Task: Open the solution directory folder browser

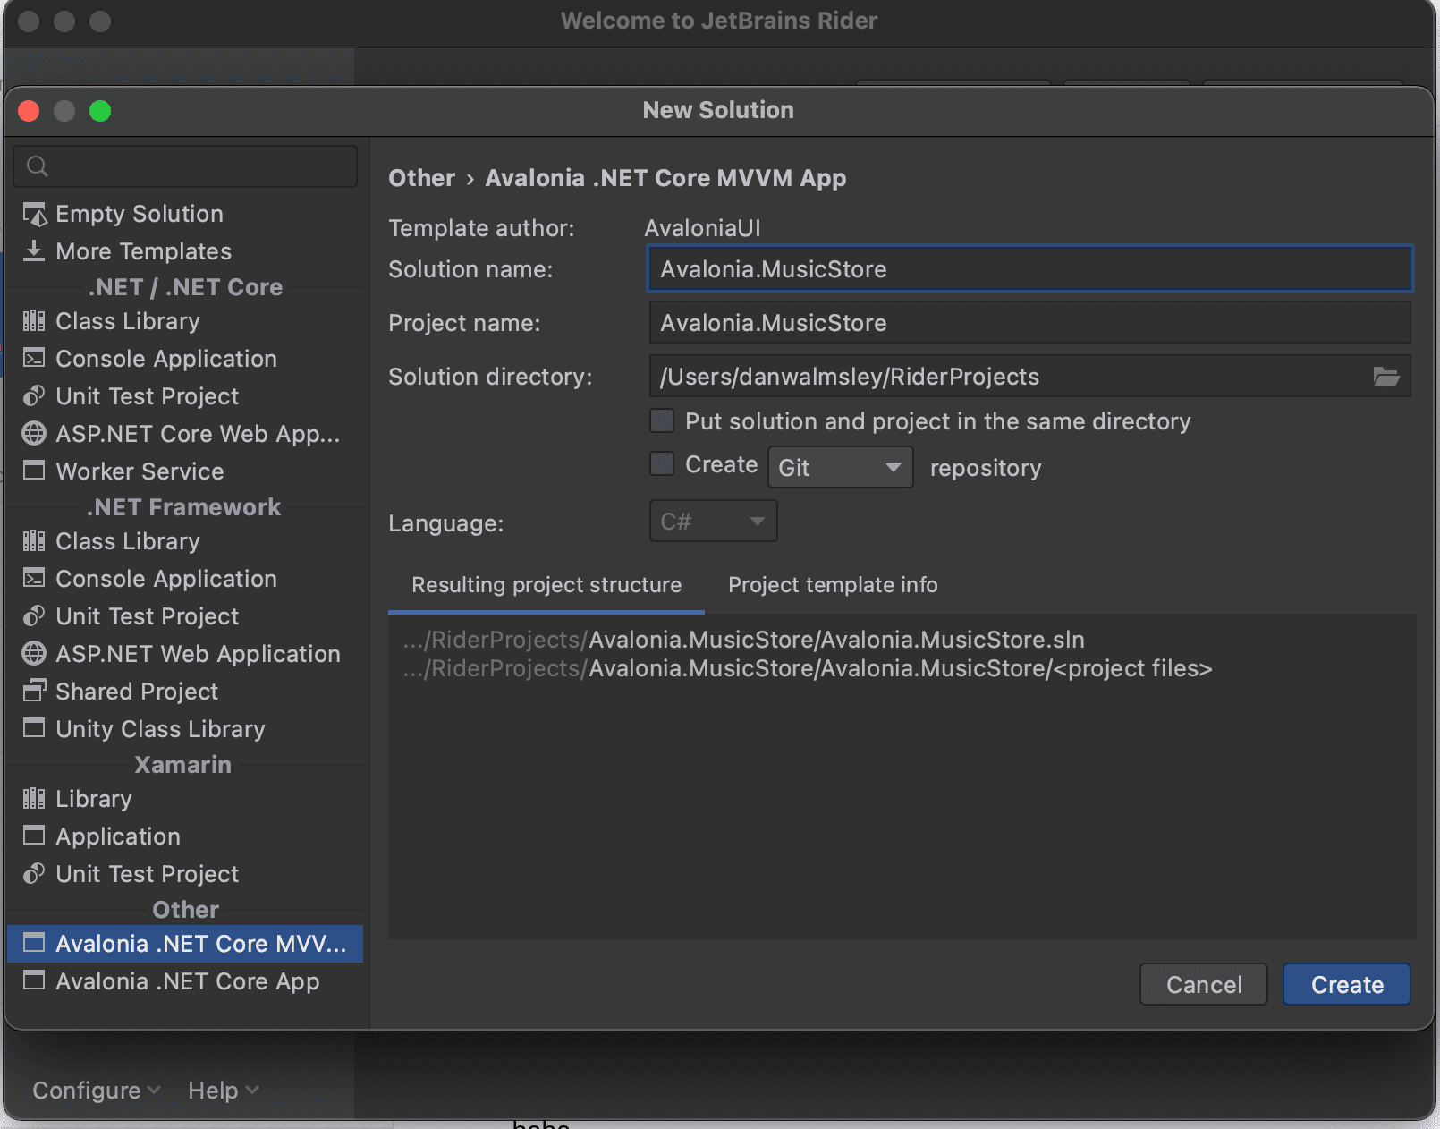Action: tap(1385, 377)
